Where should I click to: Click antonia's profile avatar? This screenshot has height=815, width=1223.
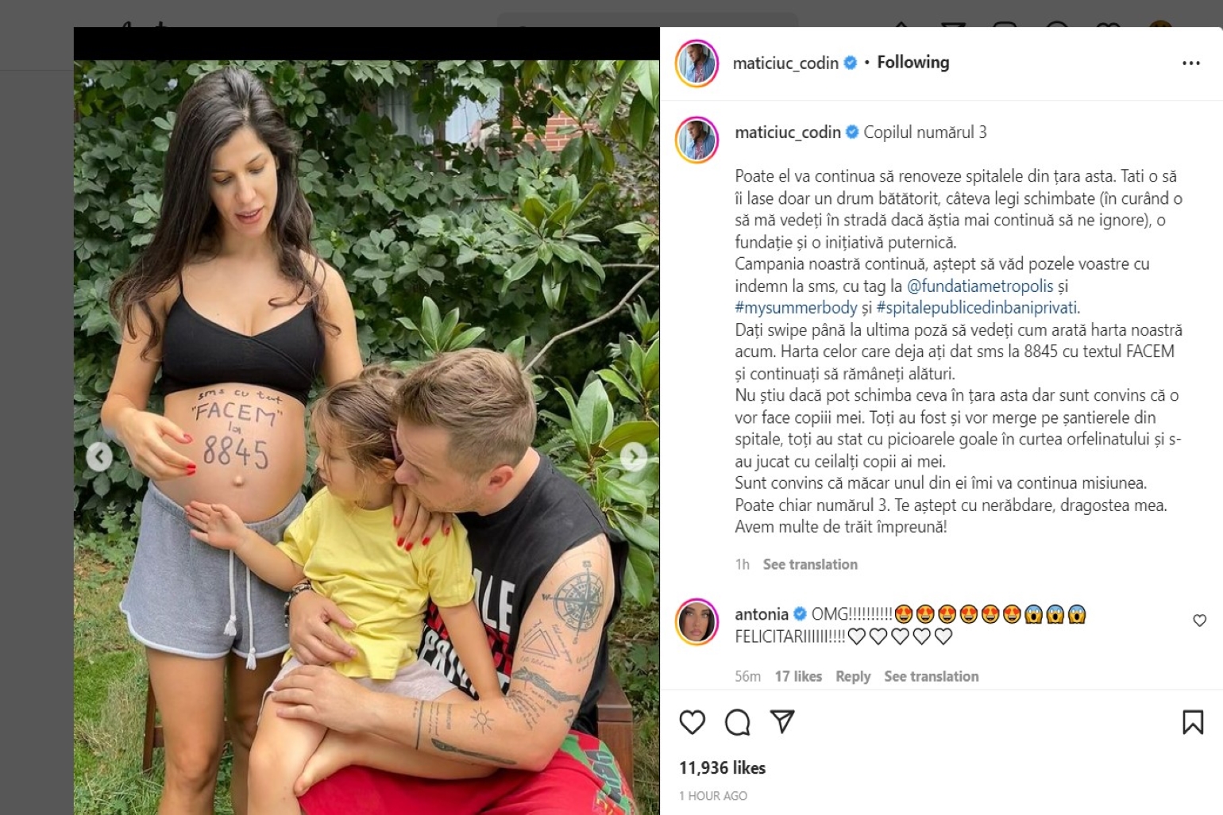point(696,621)
